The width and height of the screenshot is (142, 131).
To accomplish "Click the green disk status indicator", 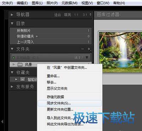I will click(13, 58).
